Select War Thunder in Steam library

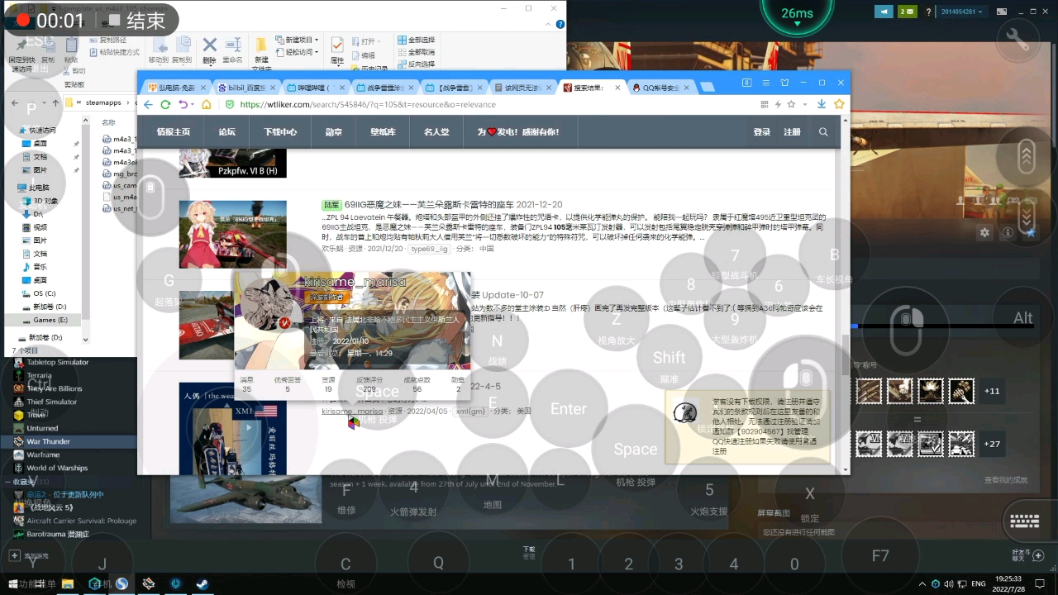coord(69,441)
